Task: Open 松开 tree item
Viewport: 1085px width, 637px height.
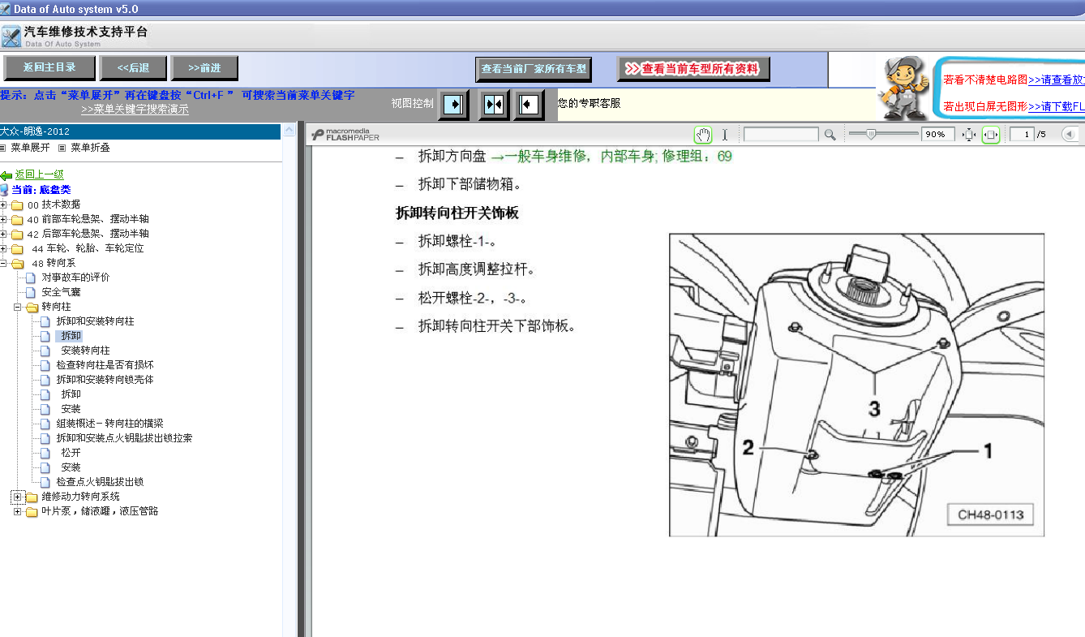Action: (71, 453)
